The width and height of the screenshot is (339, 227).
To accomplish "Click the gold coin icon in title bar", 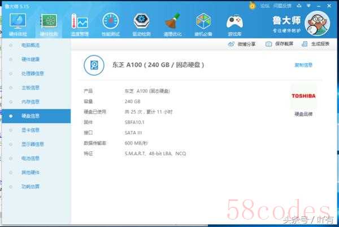I will [252, 6].
